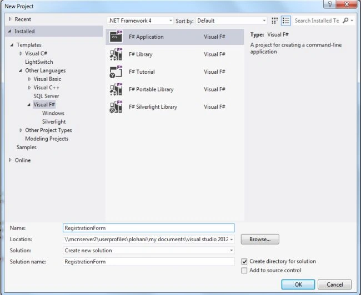Expand the Visual C# node arrow
Screen dimensions: 361x295
(21, 53)
